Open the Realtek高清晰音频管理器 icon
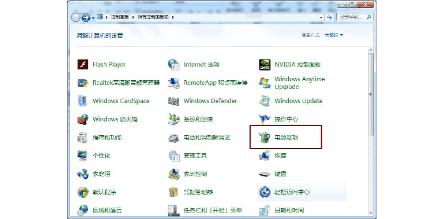This screenshot has height=219, width=443. (x=83, y=83)
